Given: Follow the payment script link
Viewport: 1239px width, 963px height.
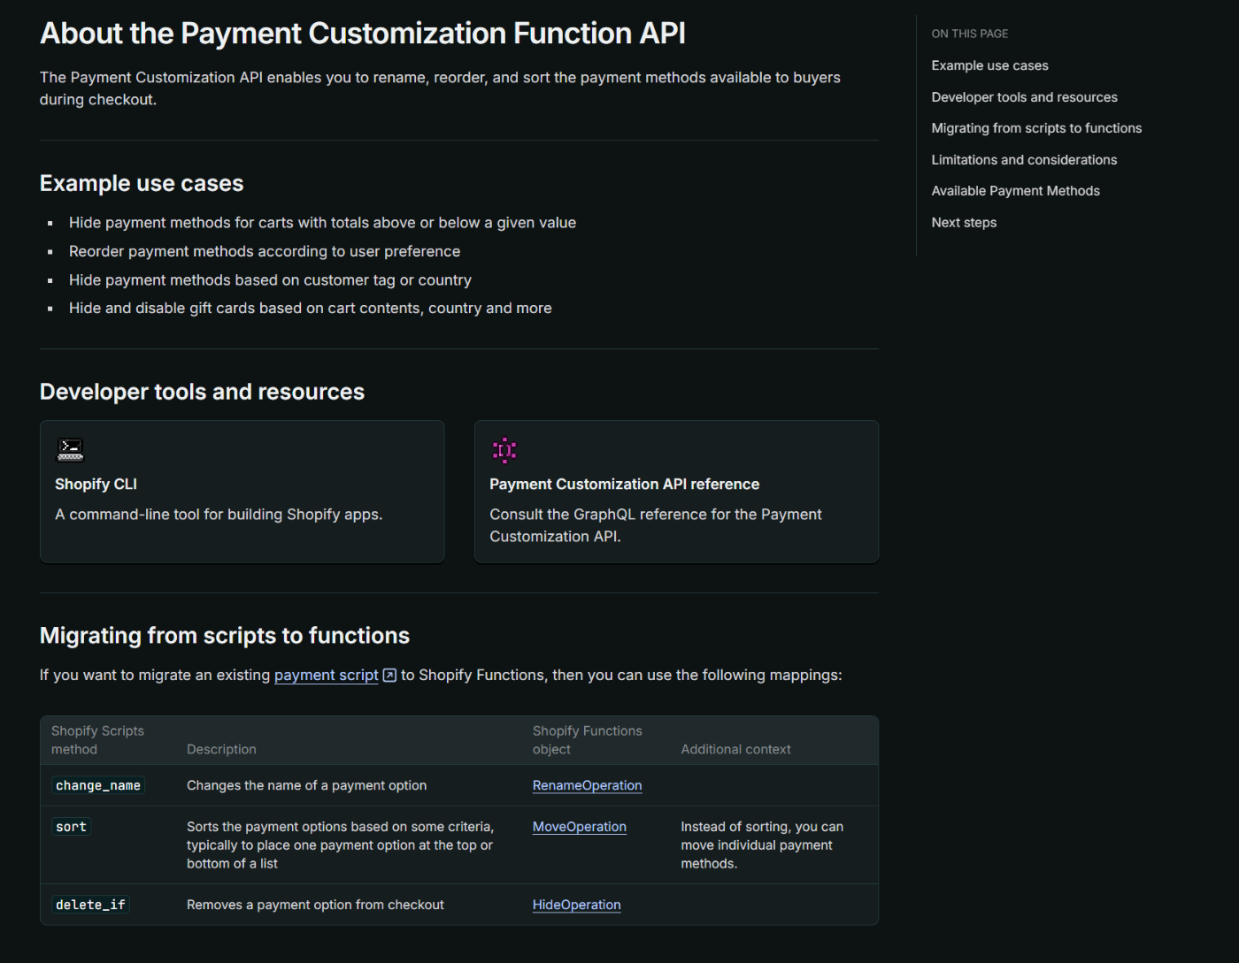Looking at the screenshot, I should 326,675.
